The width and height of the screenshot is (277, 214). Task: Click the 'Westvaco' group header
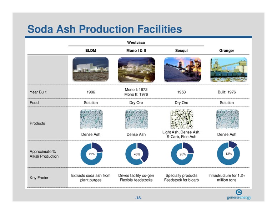click(136, 42)
